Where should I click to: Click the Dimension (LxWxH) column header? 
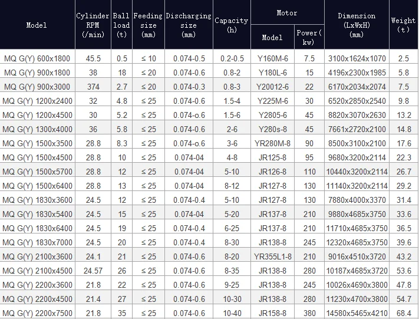[x=357, y=25]
